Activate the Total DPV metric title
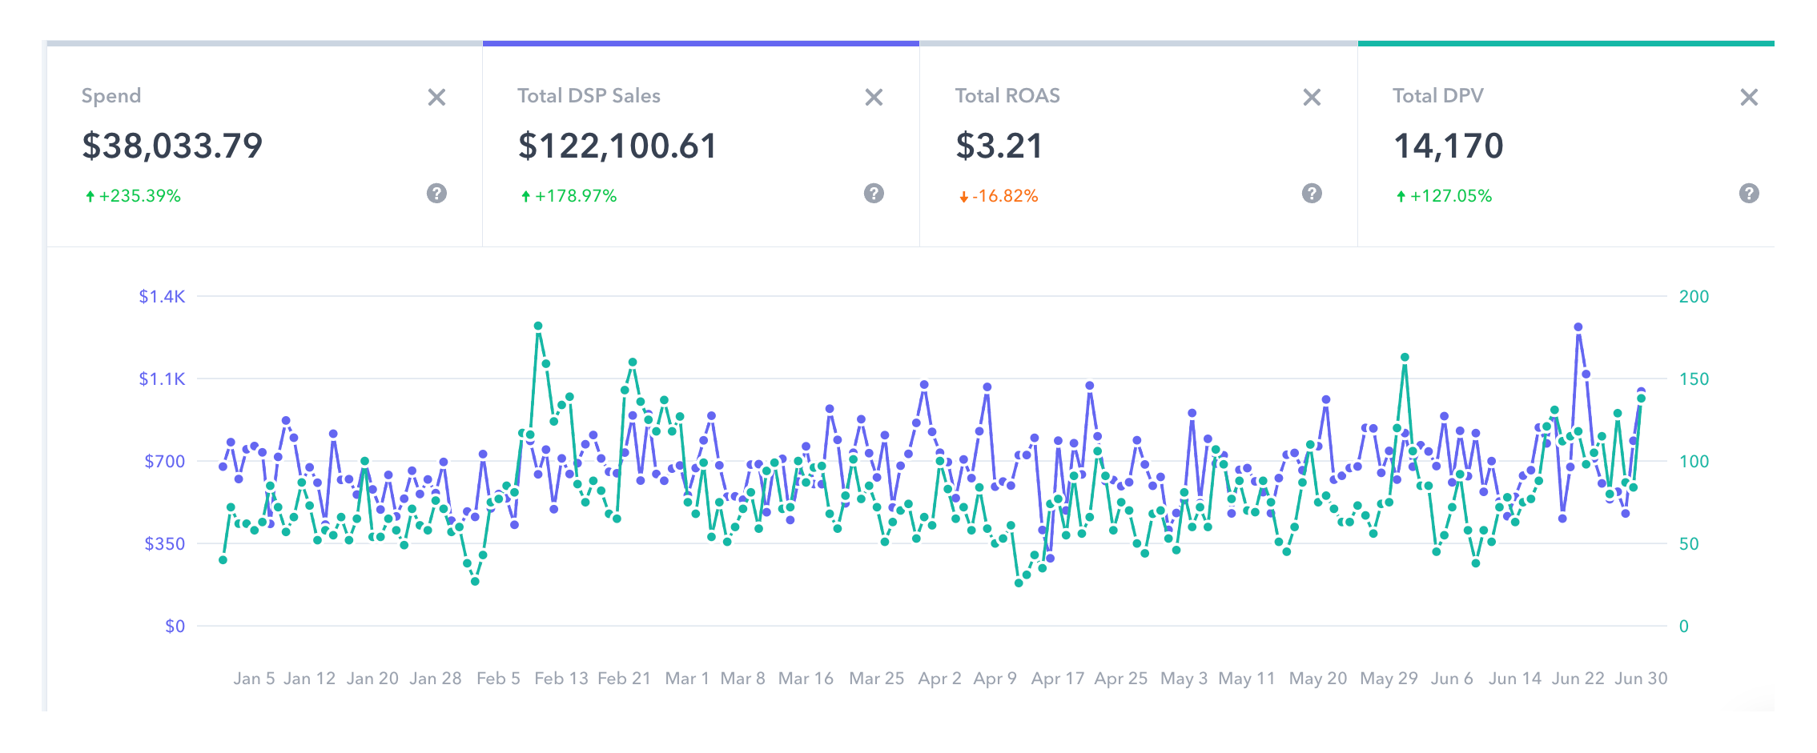 1437,96
